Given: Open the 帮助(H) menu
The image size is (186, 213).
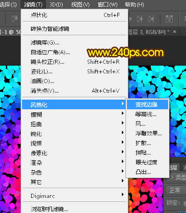Looking at the screenshot, I should pyautogui.click(x=134, y=5).
